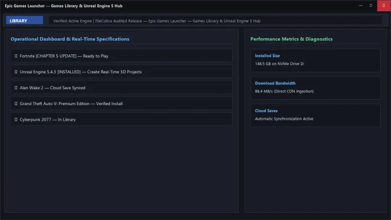Click icon beside Cyberpunk 2077 entry
The height and width of the screenshot is (220, 391).
(x=16, y=119)
